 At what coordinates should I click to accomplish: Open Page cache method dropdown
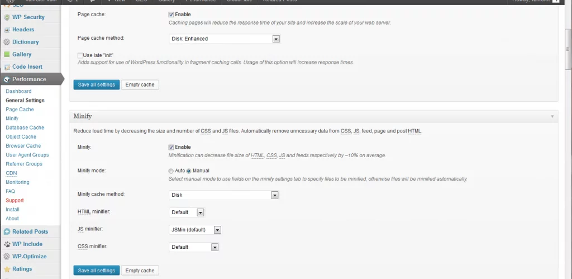(x=225, y=39)
